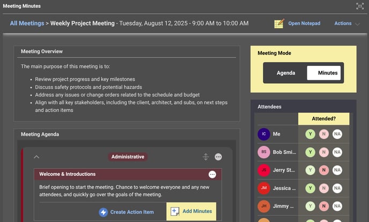Click the JS avatar for Jerry

[x=264, y=170]
